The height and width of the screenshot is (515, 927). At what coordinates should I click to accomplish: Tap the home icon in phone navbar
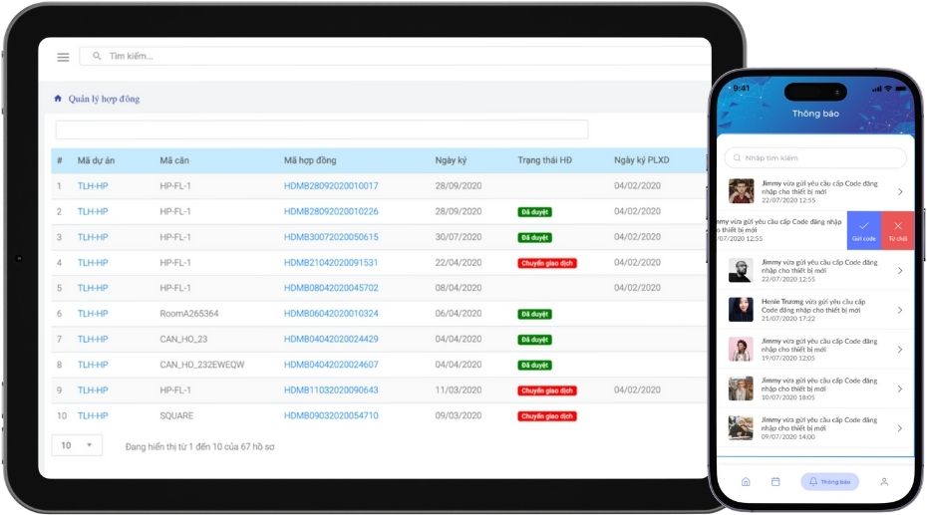coord(746,482)
